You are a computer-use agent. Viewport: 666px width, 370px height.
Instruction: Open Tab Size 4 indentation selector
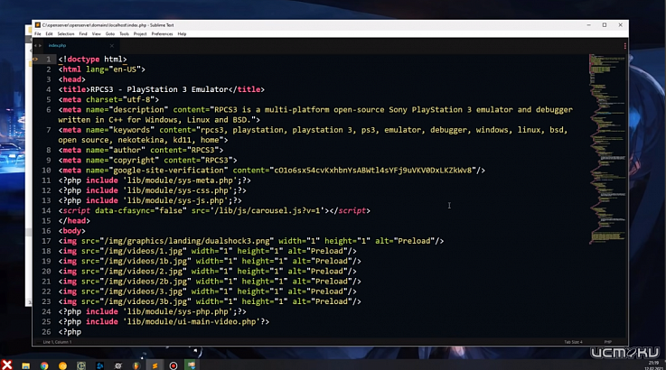point(573,342)
